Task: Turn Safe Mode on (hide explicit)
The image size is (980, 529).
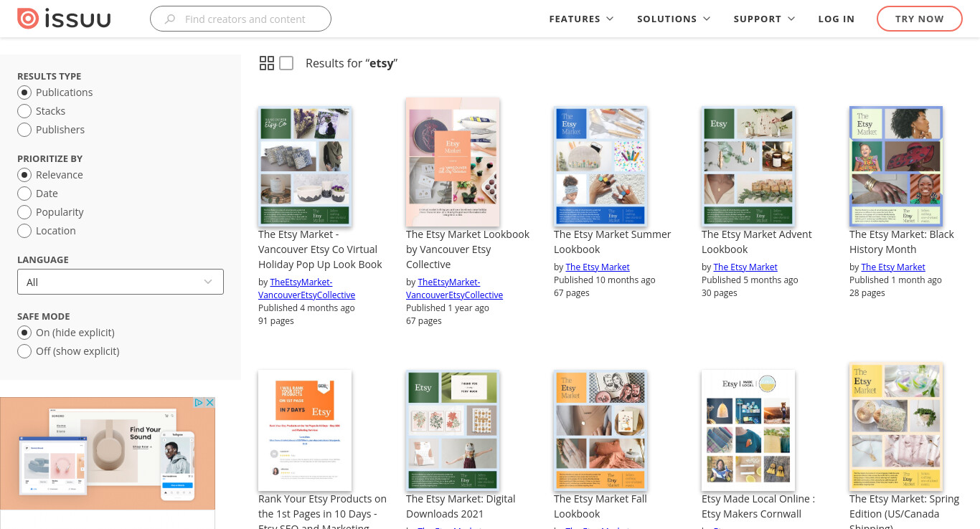Action: (x=24, y=333)
